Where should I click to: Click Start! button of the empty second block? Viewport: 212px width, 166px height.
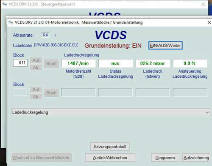(51, 93)
